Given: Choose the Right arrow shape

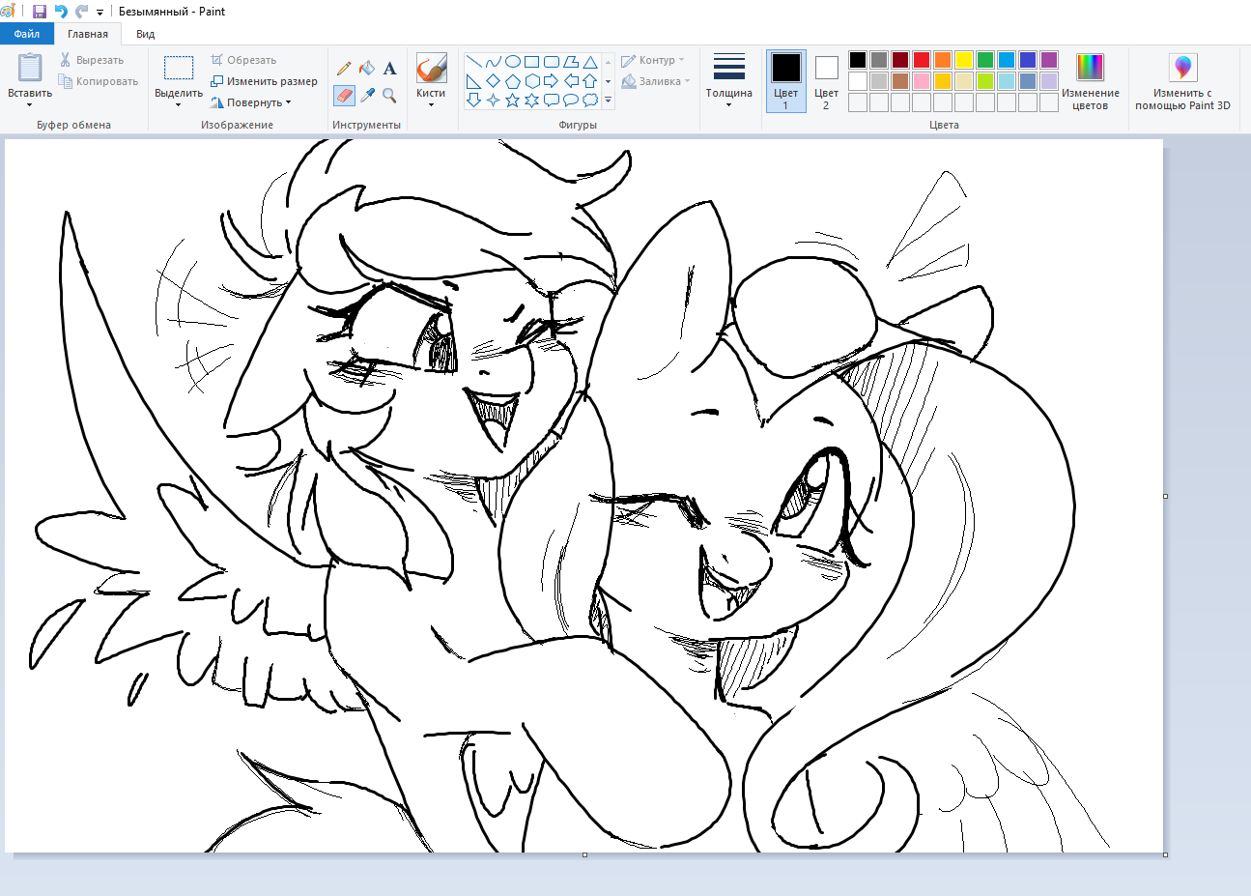Looking at the screenshot, I should pyautogui.click(x=552, y=81).
